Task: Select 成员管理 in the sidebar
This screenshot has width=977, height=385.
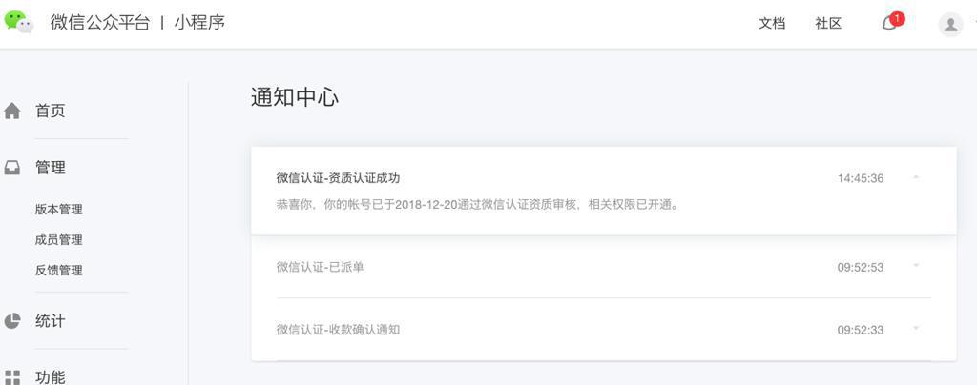Action: point(58,240)
